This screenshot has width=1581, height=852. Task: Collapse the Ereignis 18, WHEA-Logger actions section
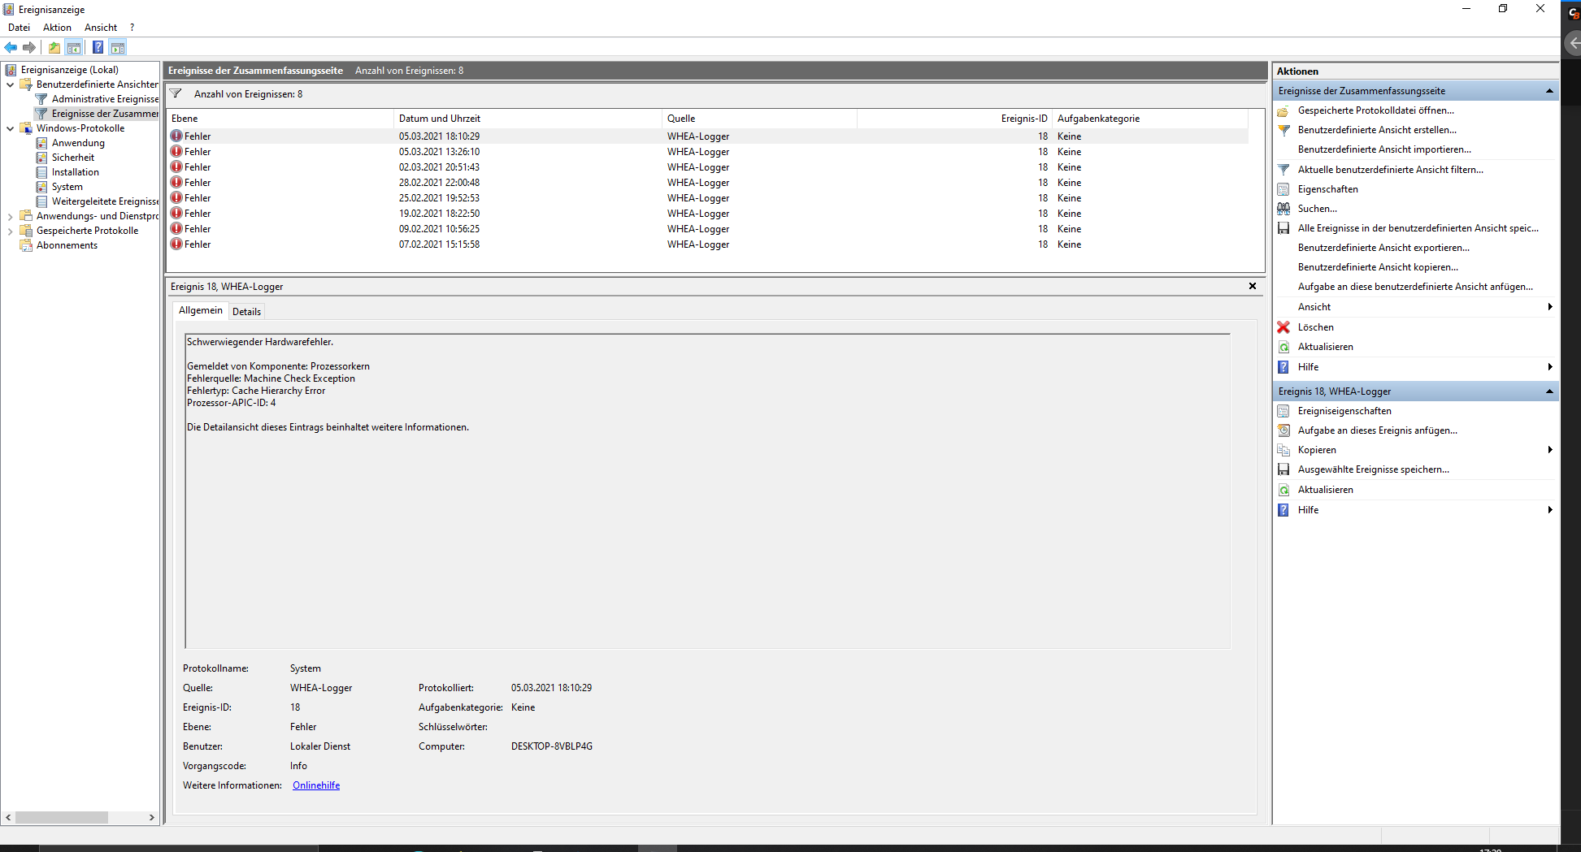1549,391
